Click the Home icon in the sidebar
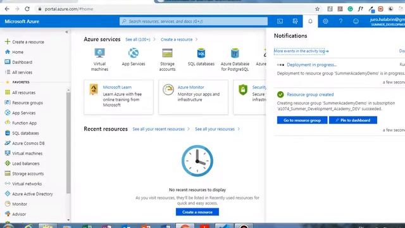The width and height of the screenshot is (405, 228). 8,52
